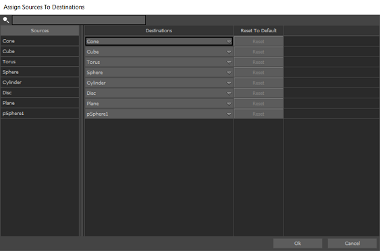Select pSphere1 in the Sources list

[x=40, y=113]
